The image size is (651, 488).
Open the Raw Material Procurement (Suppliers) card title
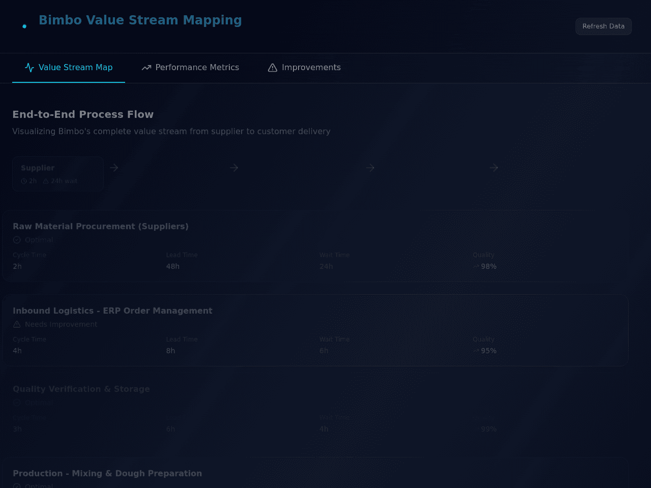pos(101,226)
